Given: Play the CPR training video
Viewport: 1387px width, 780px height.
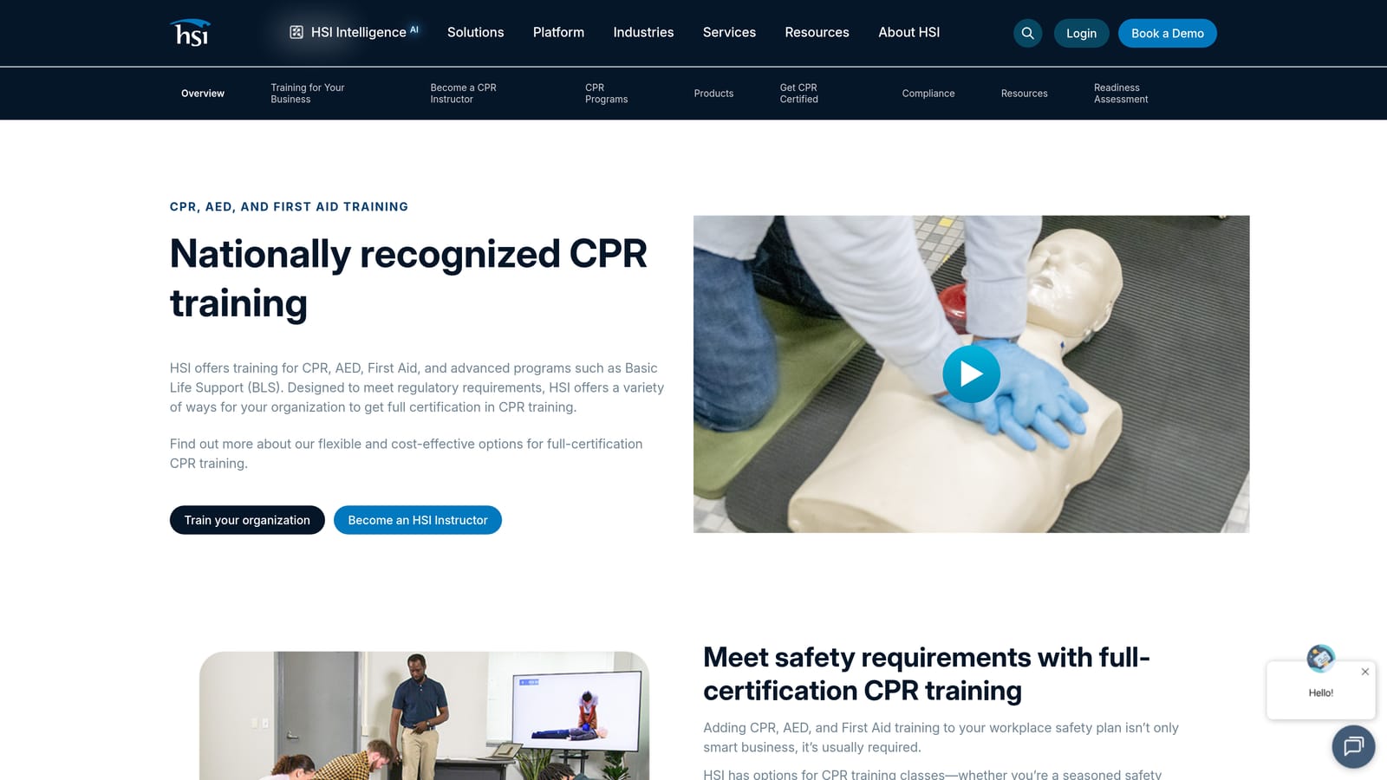Looking at the screenshot, I should [971, 374].
